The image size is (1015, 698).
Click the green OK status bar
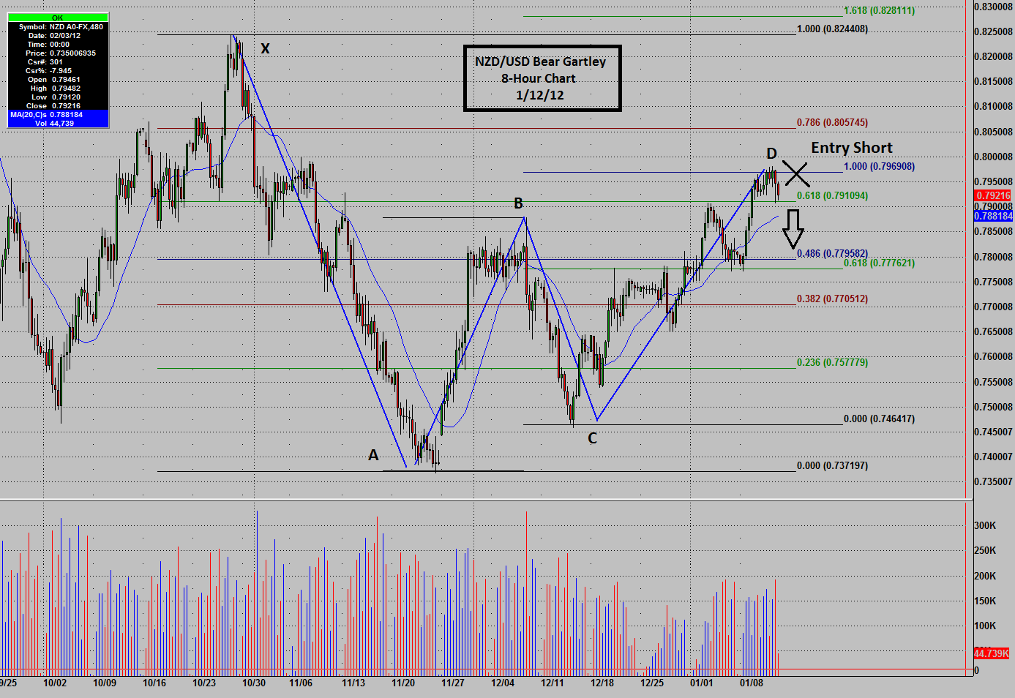(x=56, y=17)
